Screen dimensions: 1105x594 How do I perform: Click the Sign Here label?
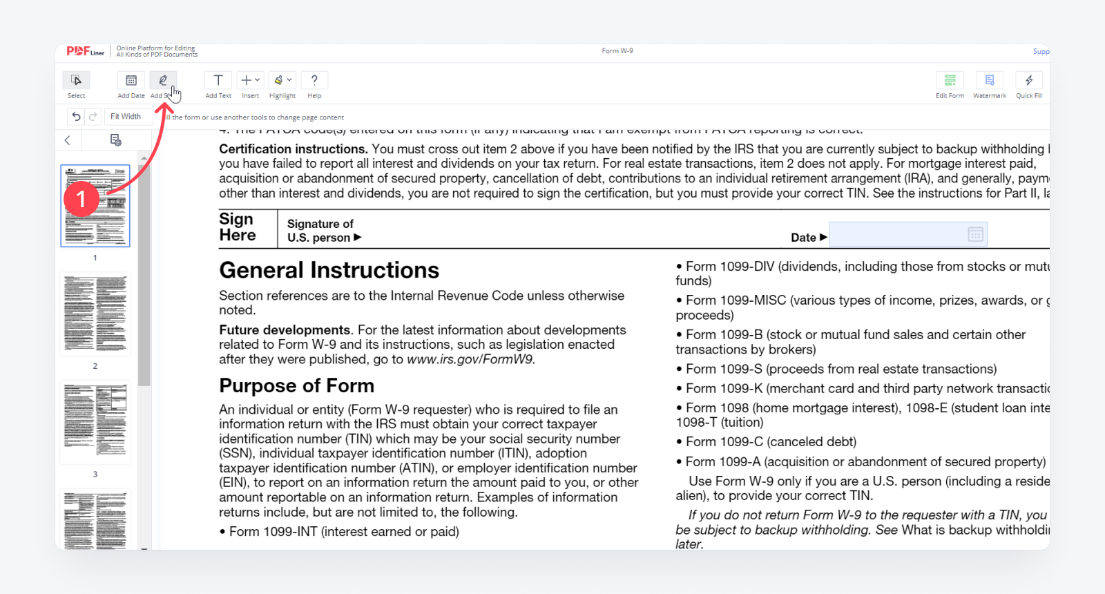coord(238,227)
